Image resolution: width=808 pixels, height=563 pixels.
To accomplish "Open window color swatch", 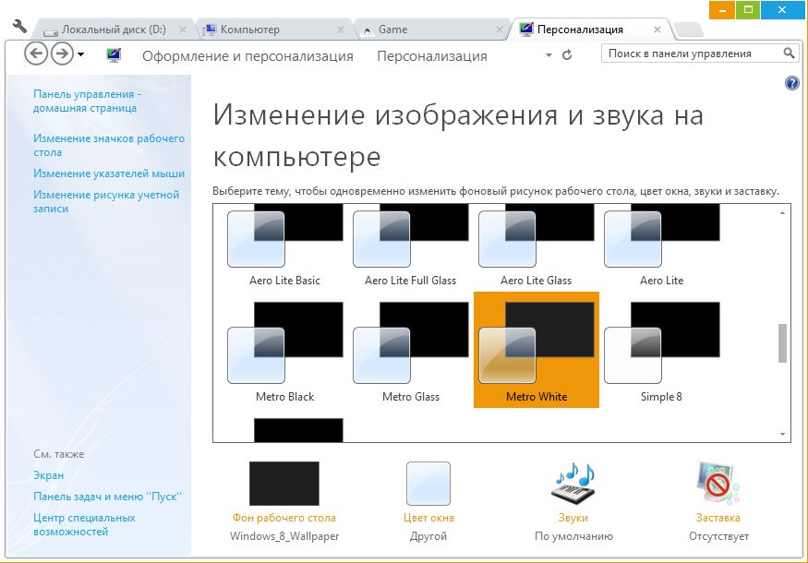I will coord(428,483).
